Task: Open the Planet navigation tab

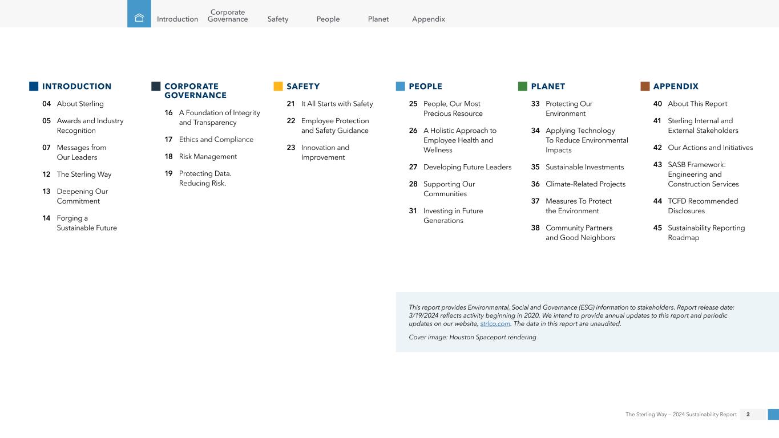Action: pyautogui.click(x=378, y=19)
